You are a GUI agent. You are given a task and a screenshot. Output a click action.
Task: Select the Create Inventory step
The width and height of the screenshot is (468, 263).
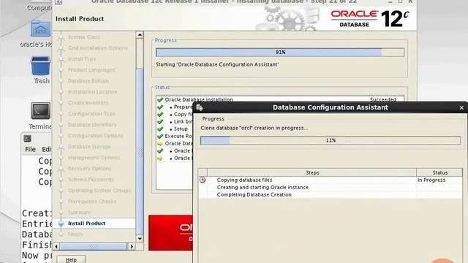point(88,103)
